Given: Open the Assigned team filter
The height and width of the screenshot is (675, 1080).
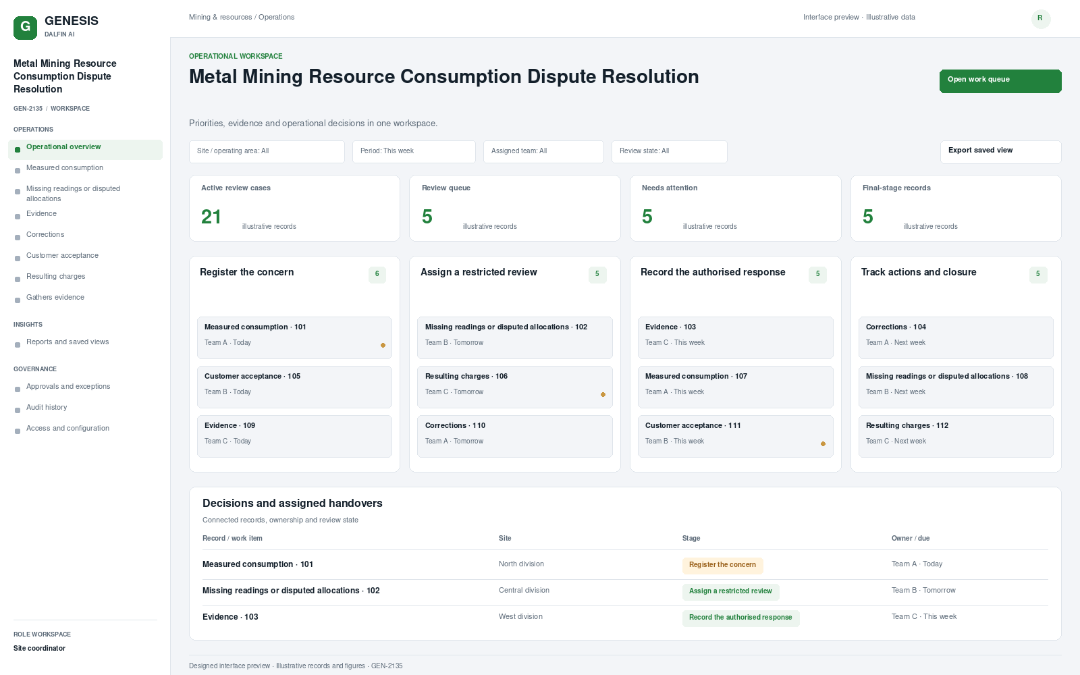Looking at the screenshot, I should [543, 151].
